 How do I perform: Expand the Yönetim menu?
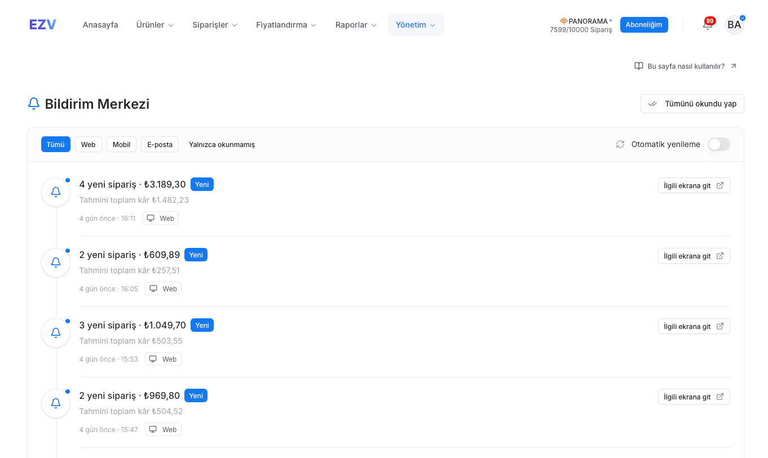pyautogui.click(x=416, y=25)
